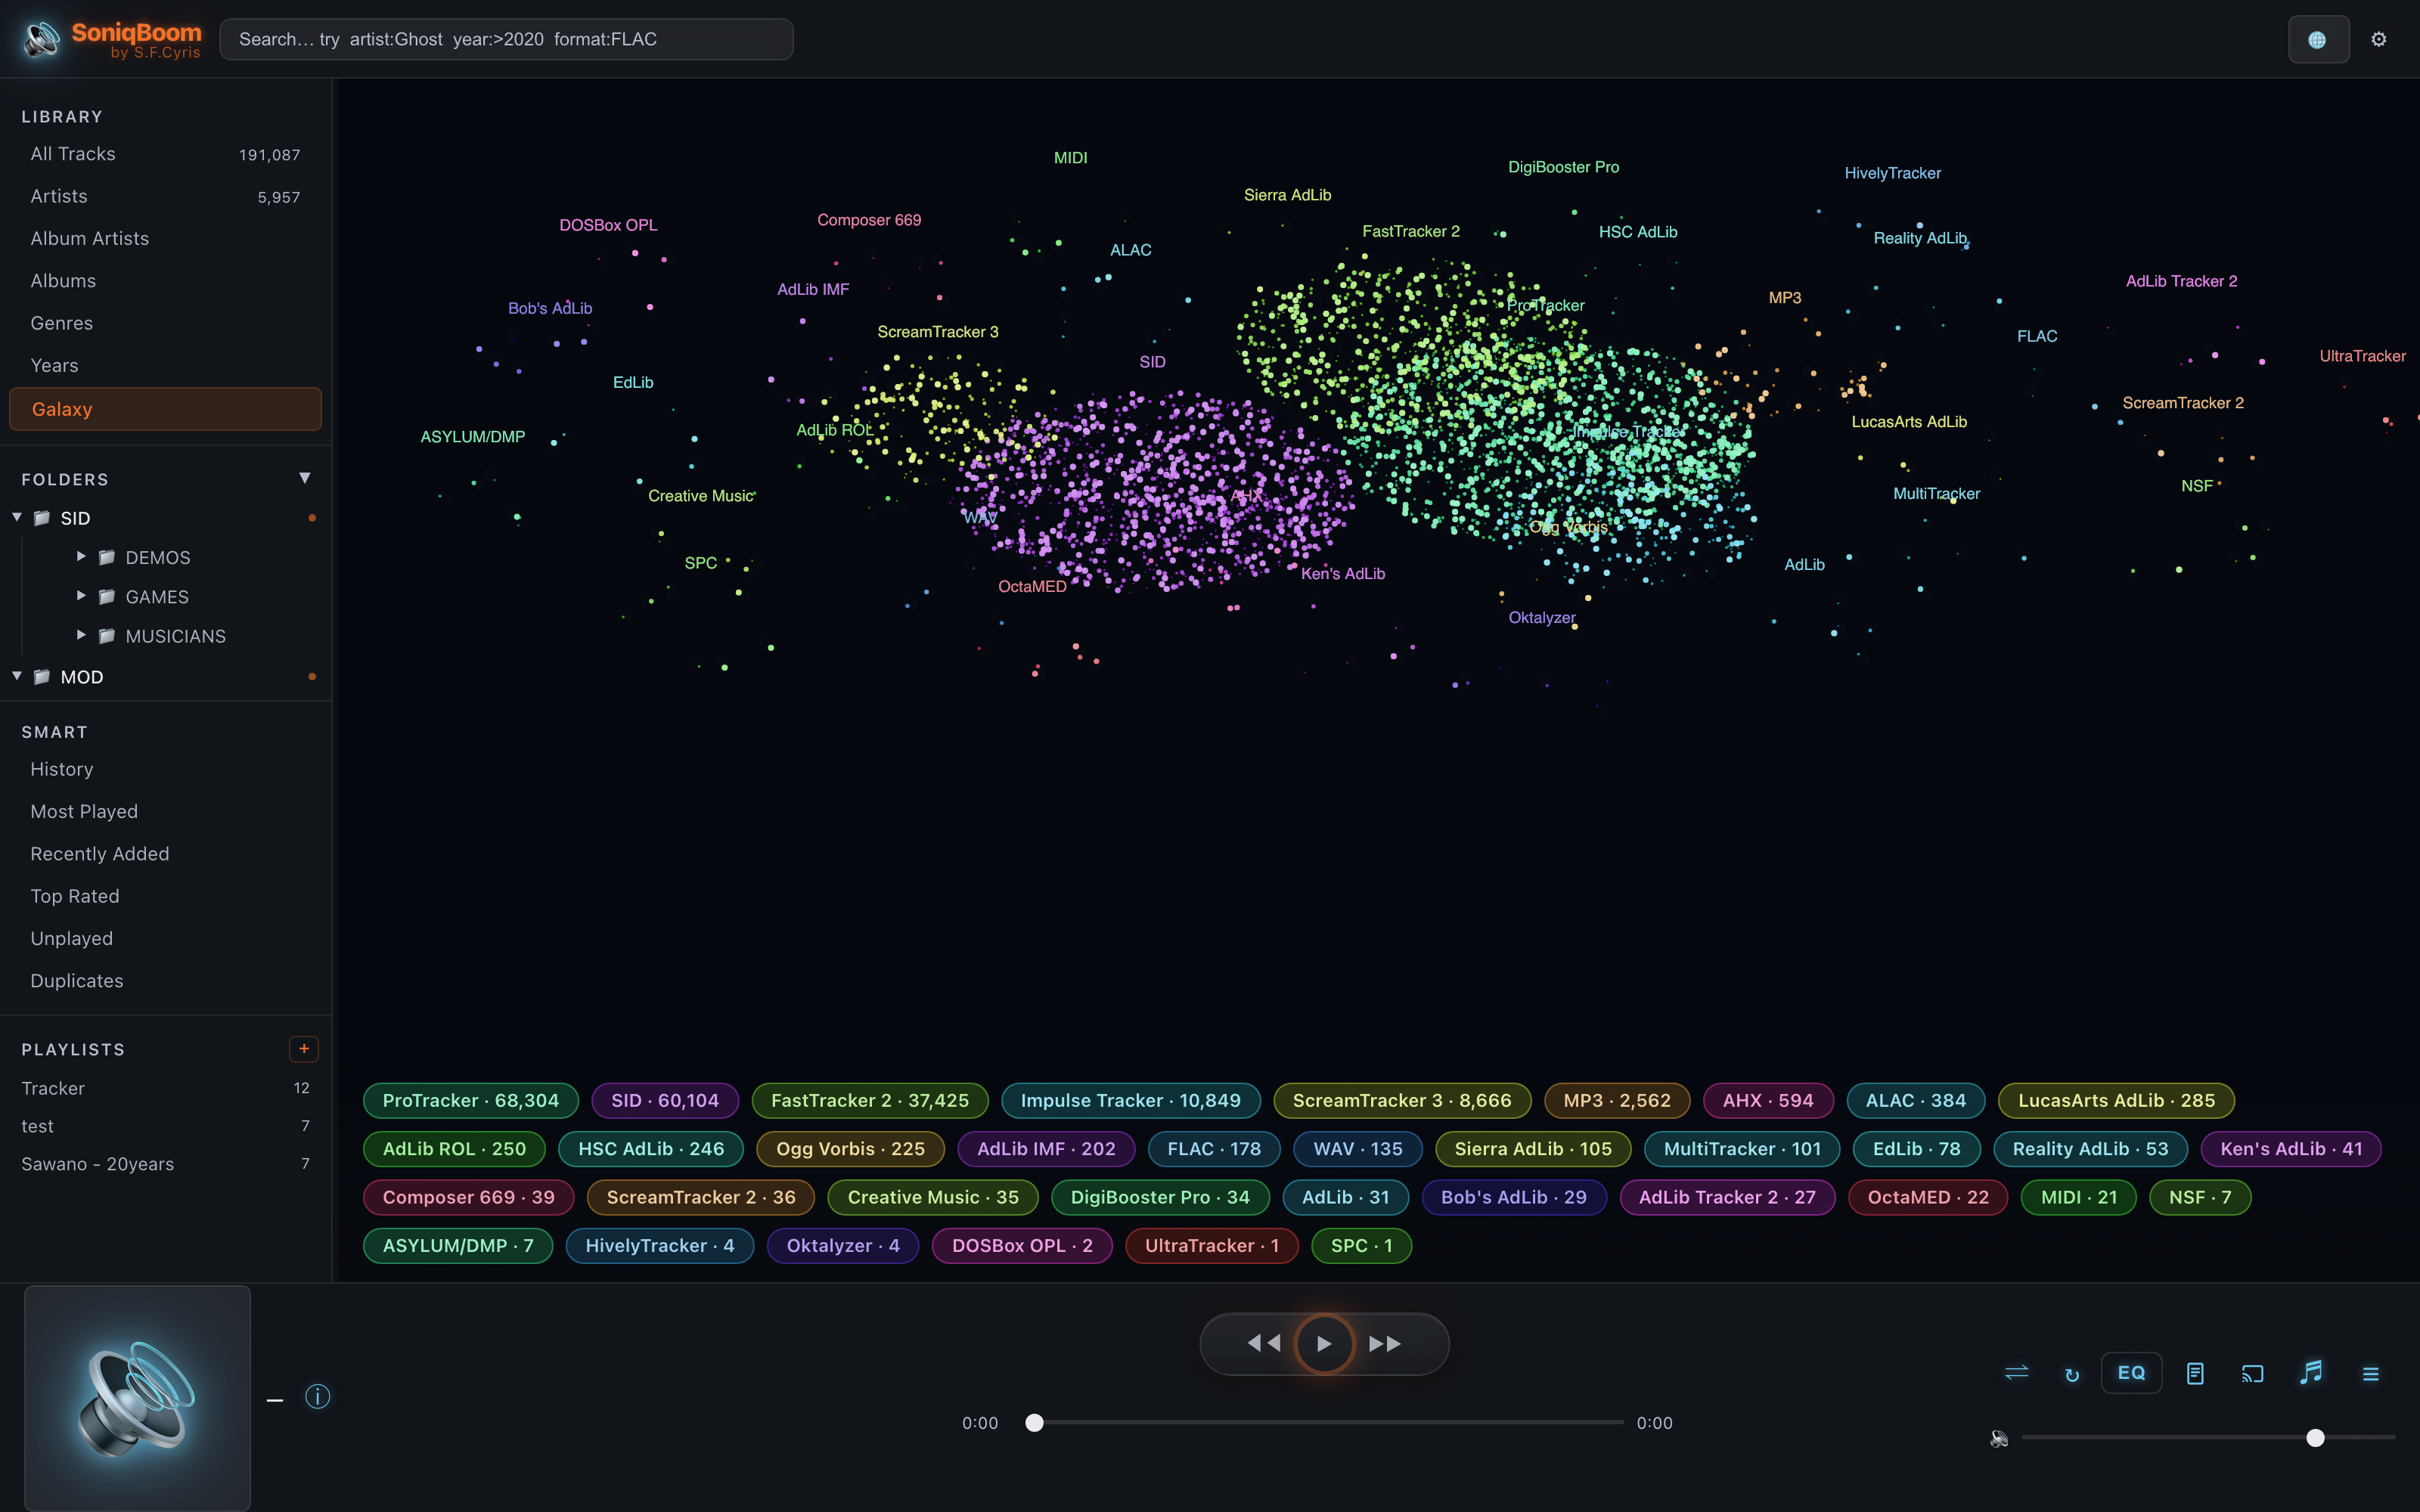Viewport: 2420px width, 1512px height.
Task: Toggle the SID · 60,104 format chip
Action: pos(665,1100)
